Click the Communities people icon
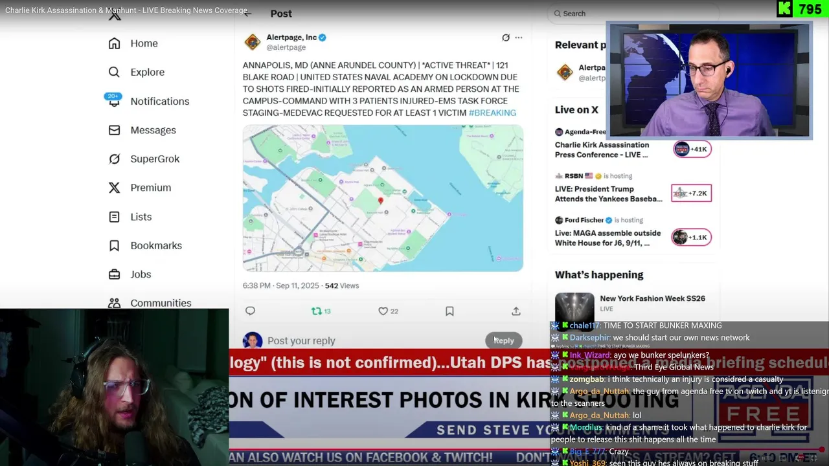This screenshot has width=829, height=466. 115,303
